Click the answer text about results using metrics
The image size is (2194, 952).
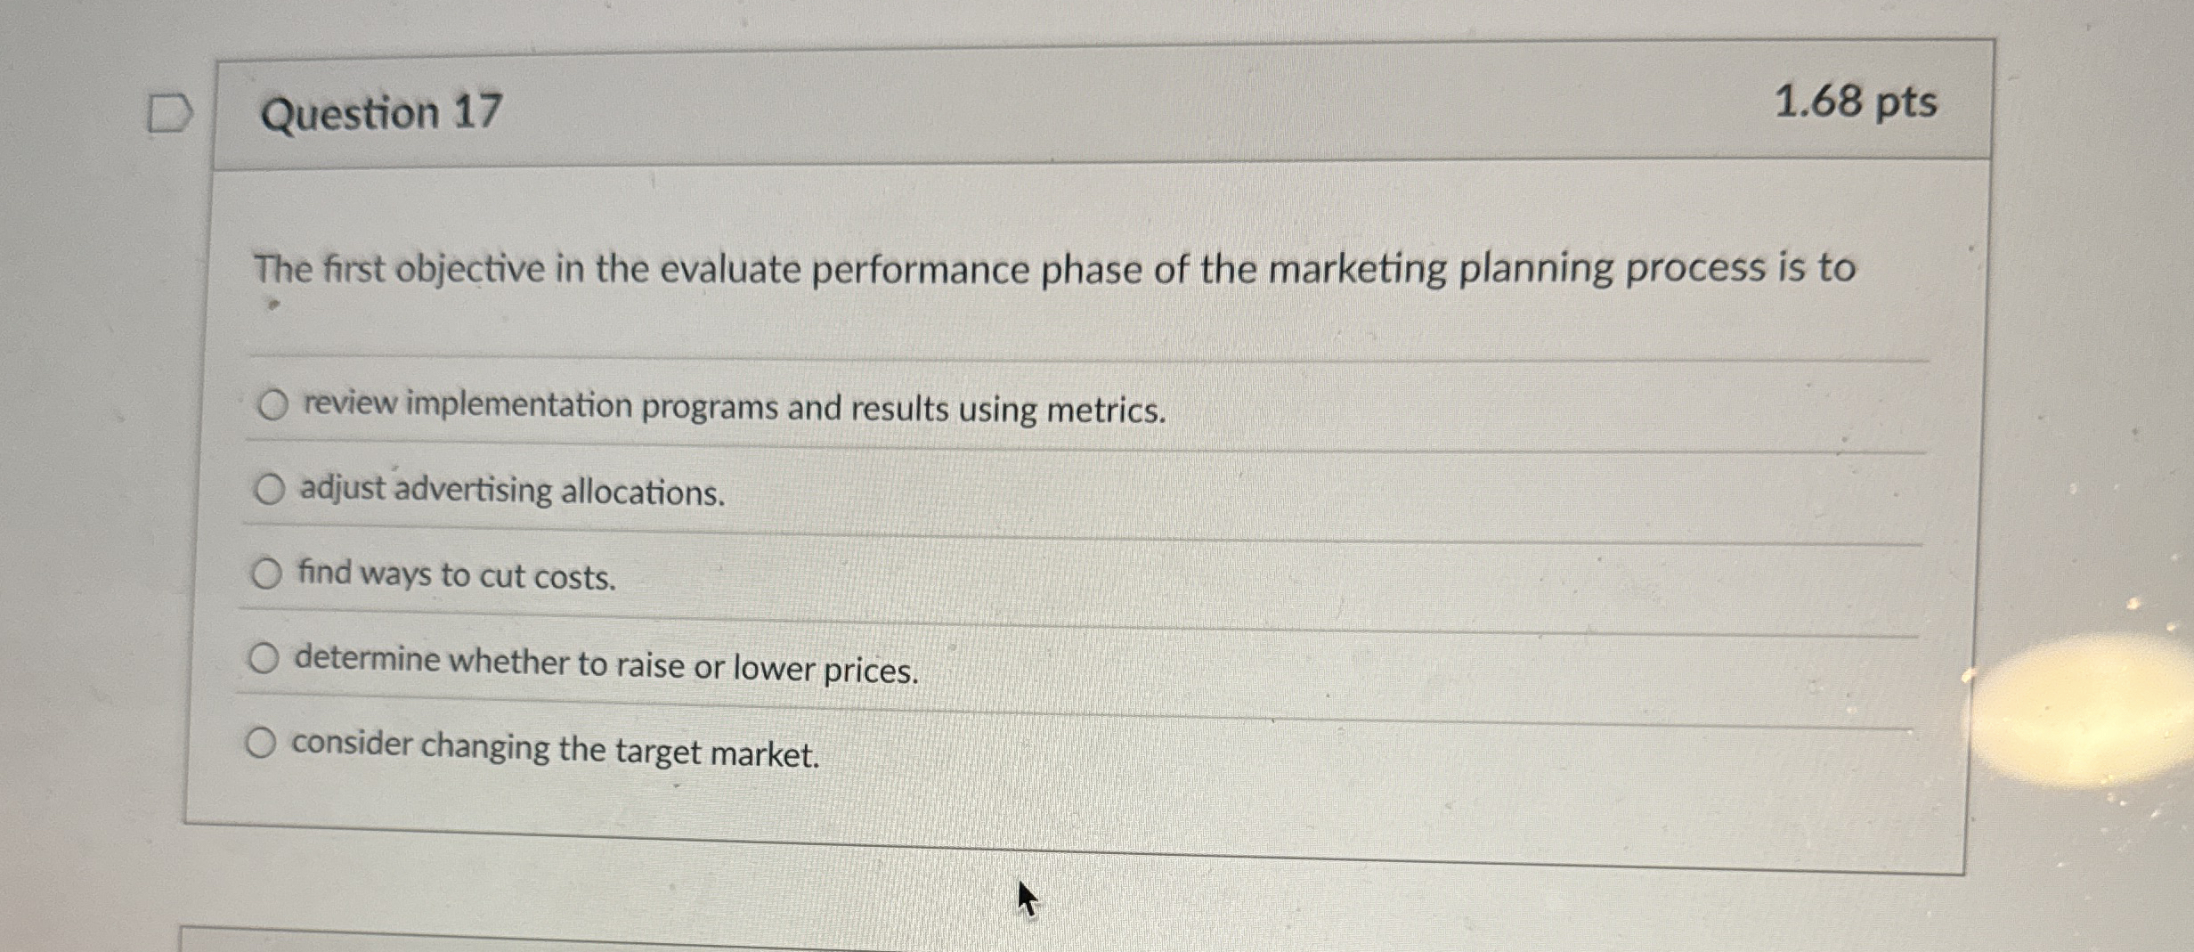[734, 407]
